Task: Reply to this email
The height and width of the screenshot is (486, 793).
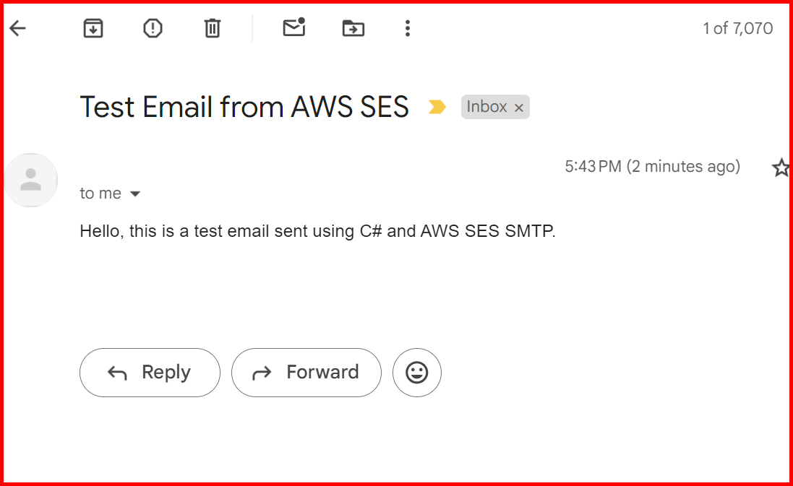Action: [150, 373]
